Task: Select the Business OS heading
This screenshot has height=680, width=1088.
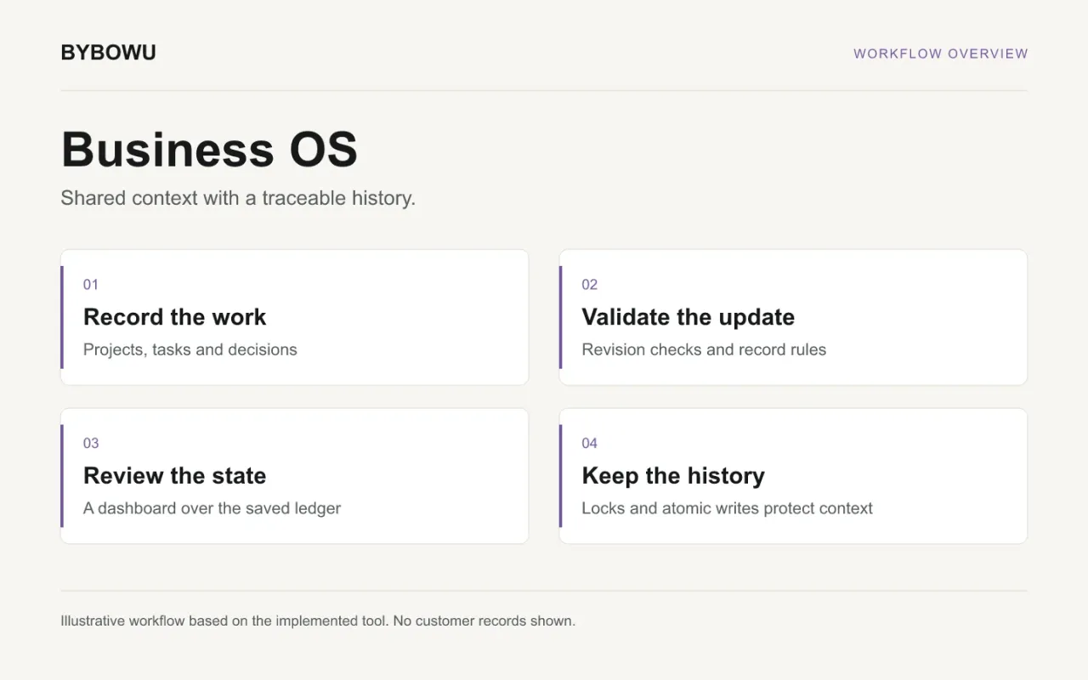Action: [x=209, y=150]
